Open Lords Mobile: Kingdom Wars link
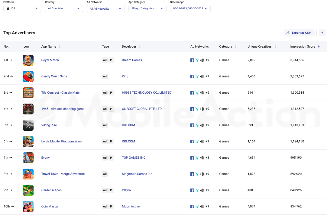327x215 pixels. [62, 141]
